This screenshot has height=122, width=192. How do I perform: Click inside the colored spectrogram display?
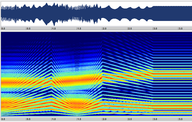[96, 74]
